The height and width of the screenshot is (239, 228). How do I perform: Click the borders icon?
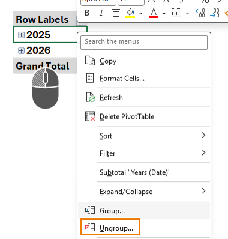[177, 13]
